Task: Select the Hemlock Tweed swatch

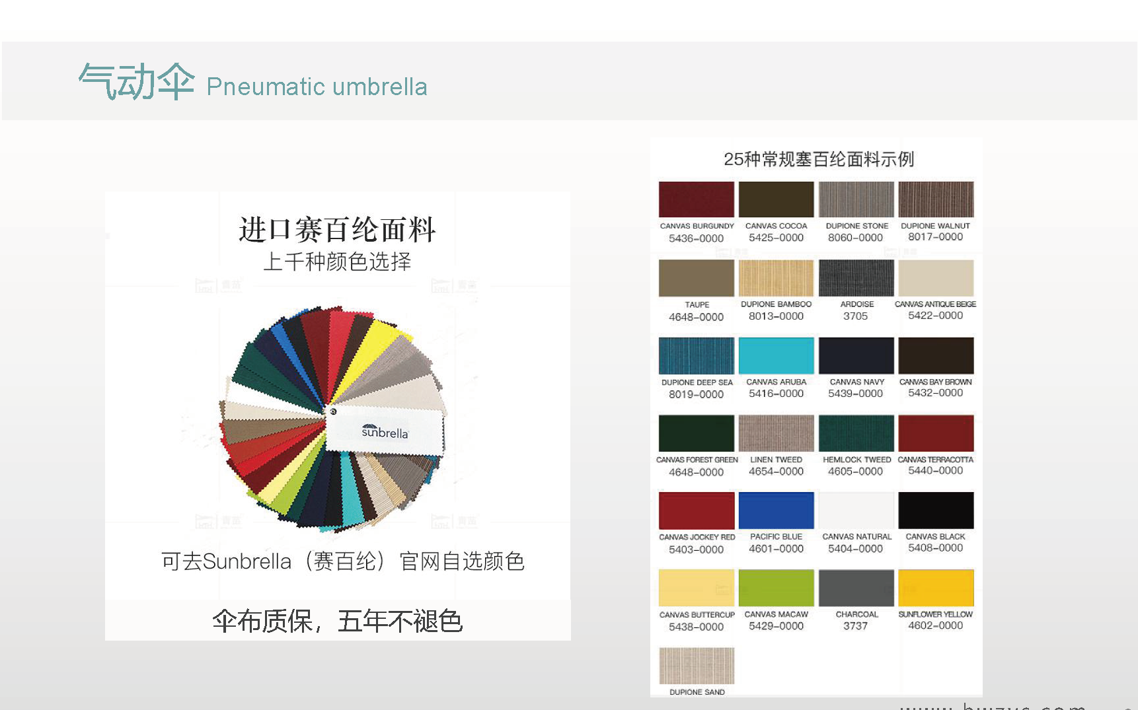Action: coord(856,433)
